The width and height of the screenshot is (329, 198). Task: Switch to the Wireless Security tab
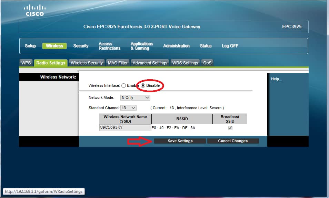click(x=87, y=63)
